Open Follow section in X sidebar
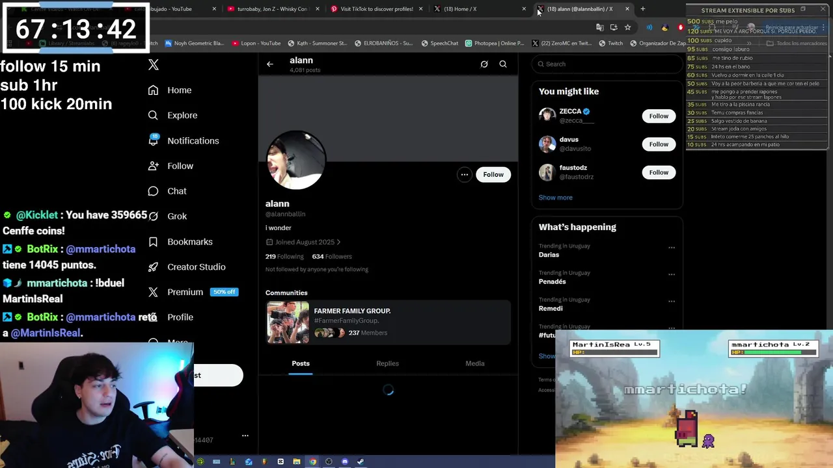Screen dimensions: 833x468 [x=171, y=166]
